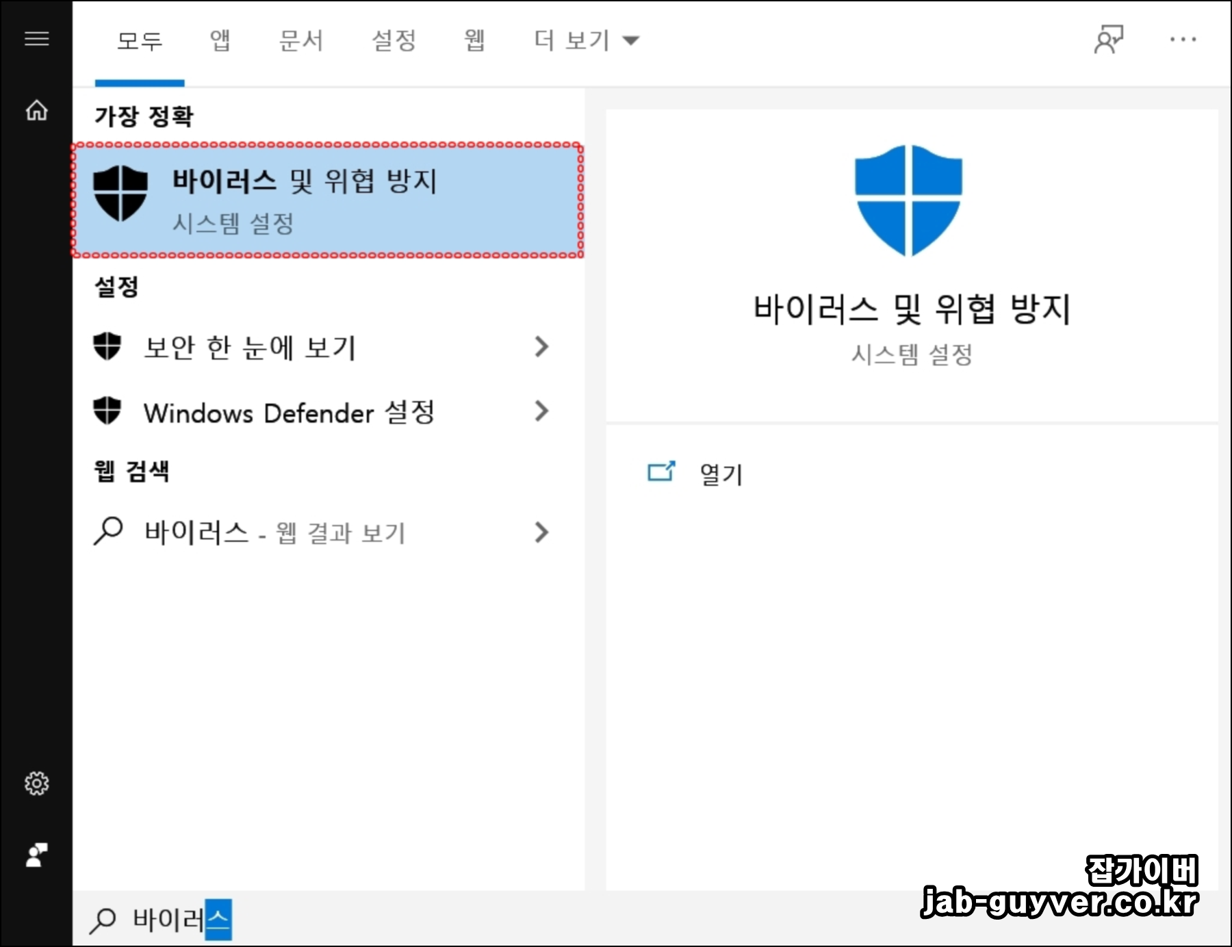
Task: Click the magnifier icon beside 바이러스 웹 결과
Action: [108, 531]
